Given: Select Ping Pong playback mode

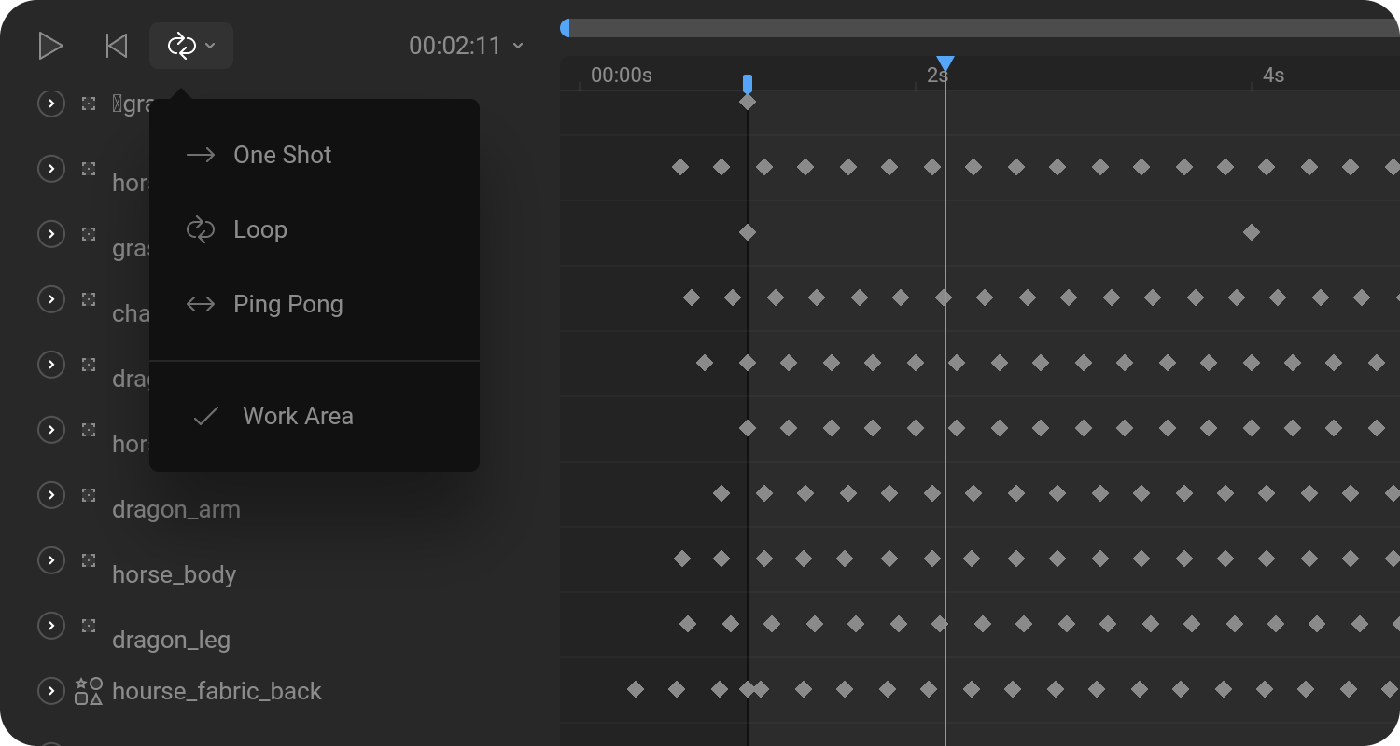Looking at the screenshot, I should pyautogui.click(x=287, y=304).
